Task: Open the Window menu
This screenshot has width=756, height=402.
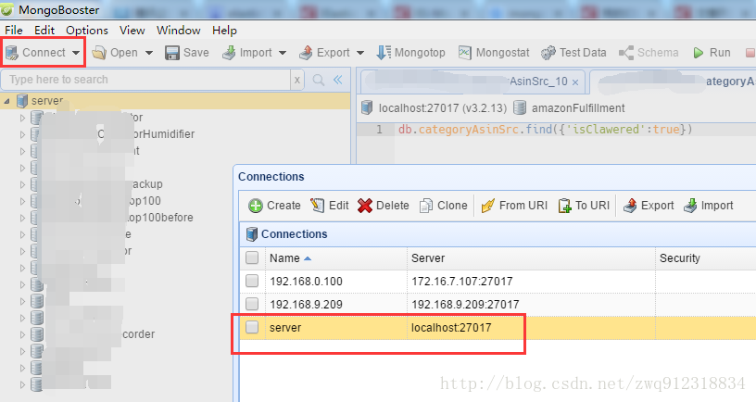Action: pos(179,30)
